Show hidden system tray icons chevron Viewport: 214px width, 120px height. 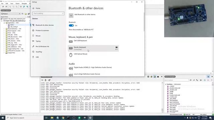pyautogui.click(x=185, y=118)
